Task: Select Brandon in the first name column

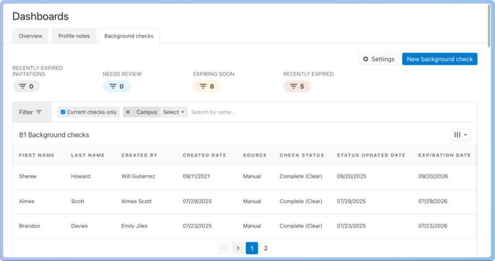Action: [29, 226]
